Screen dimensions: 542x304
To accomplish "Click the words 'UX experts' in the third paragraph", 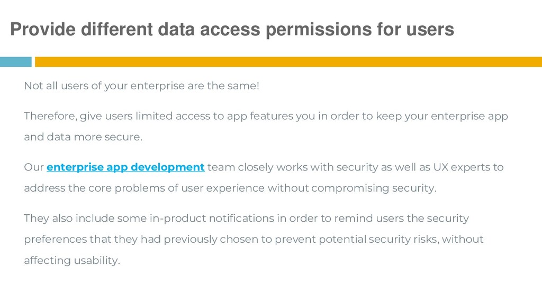I will pyautogui.click(x=462, y=167).
